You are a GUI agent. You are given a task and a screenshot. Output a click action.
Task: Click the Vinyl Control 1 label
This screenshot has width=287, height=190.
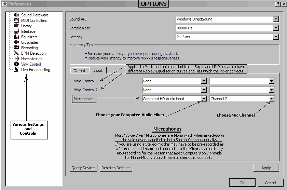point(86,81)
